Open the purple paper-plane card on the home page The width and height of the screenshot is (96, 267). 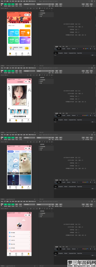point(25,40)
